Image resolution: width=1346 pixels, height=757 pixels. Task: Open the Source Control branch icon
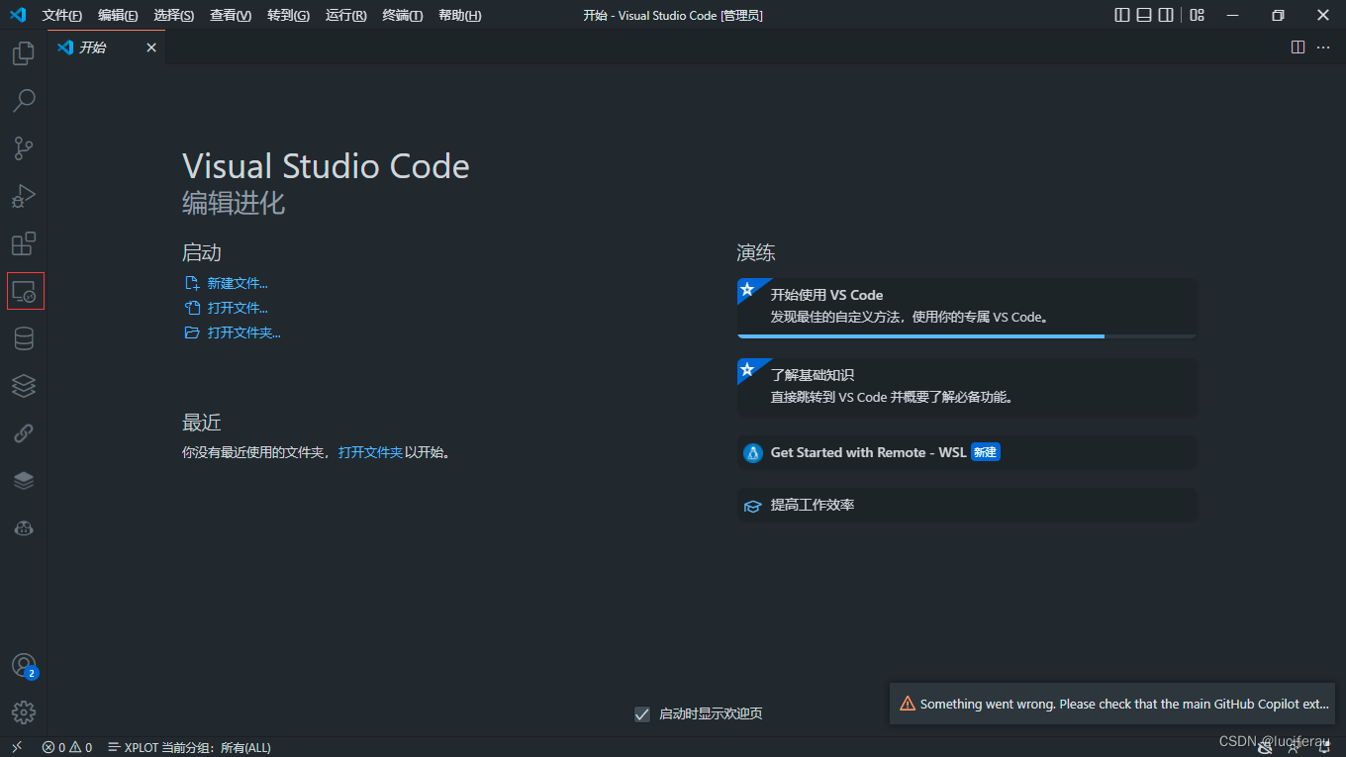pyautogui.click(x=24, y=148)
